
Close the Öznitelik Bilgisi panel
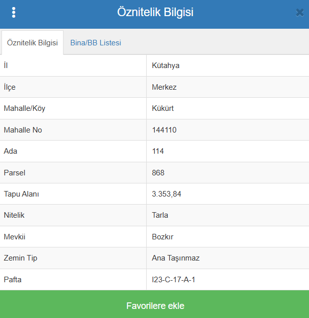pyautogui.click(x=299, y=13)
